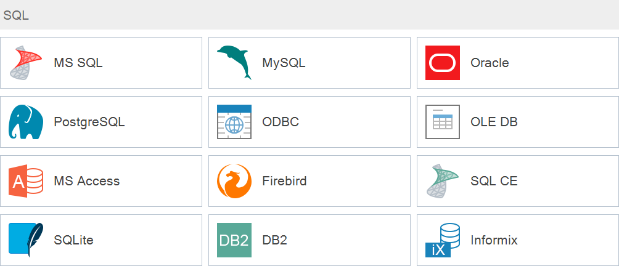Click the green DB2 icon

click(x=234, y=240)
